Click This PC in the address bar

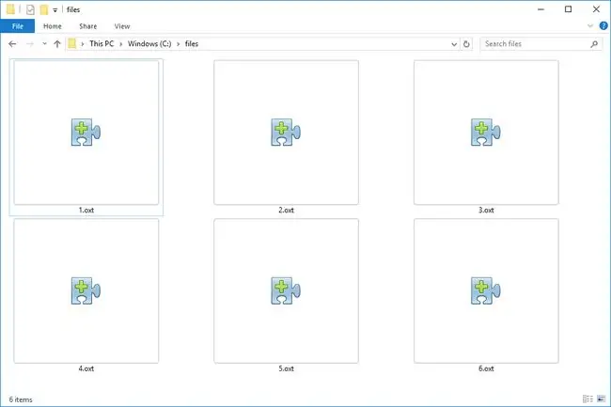(102, 43)
